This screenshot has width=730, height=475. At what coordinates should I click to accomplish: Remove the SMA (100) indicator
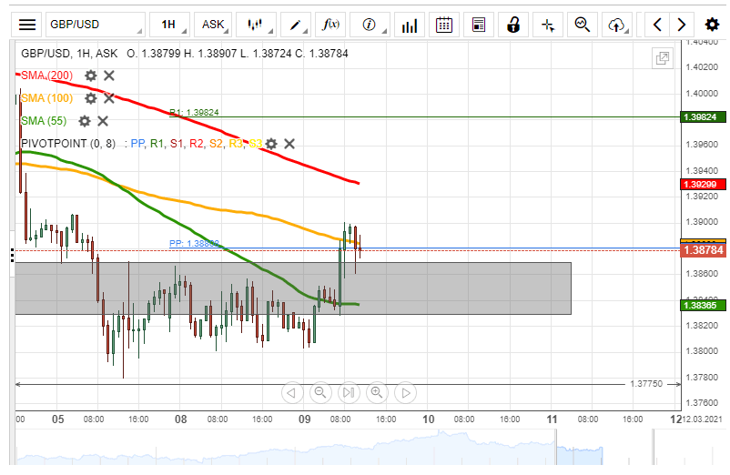(x=109, y=98)
